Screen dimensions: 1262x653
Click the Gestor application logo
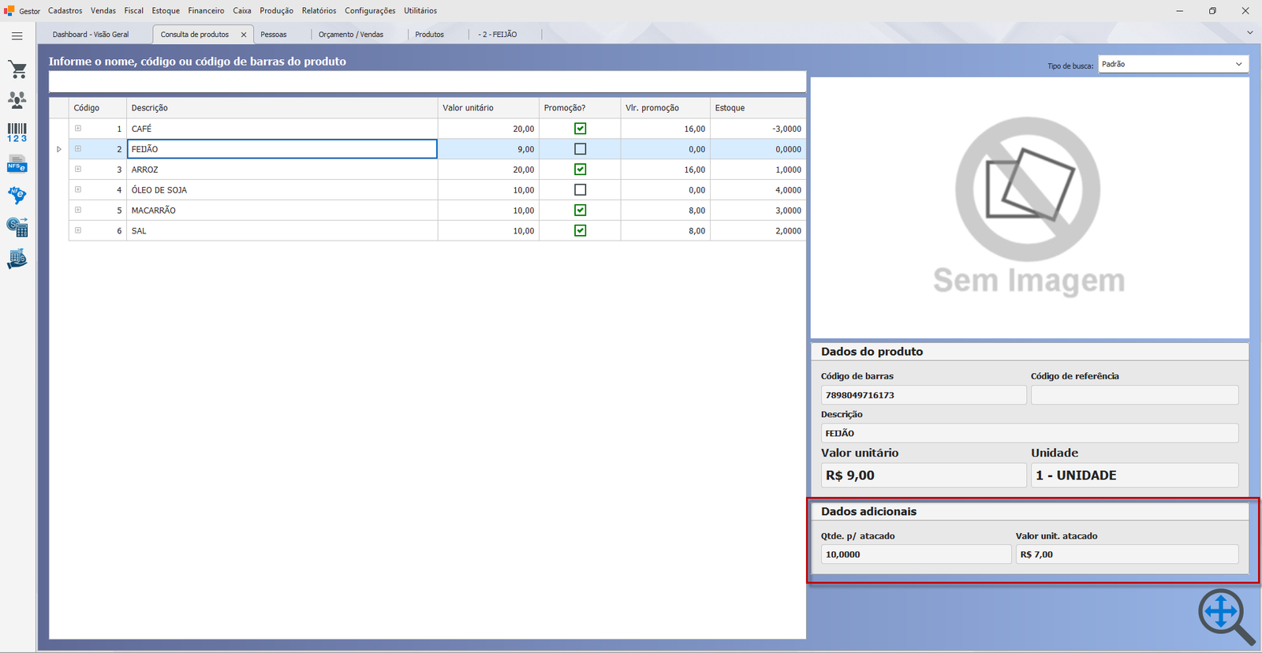tap(9, 10)
